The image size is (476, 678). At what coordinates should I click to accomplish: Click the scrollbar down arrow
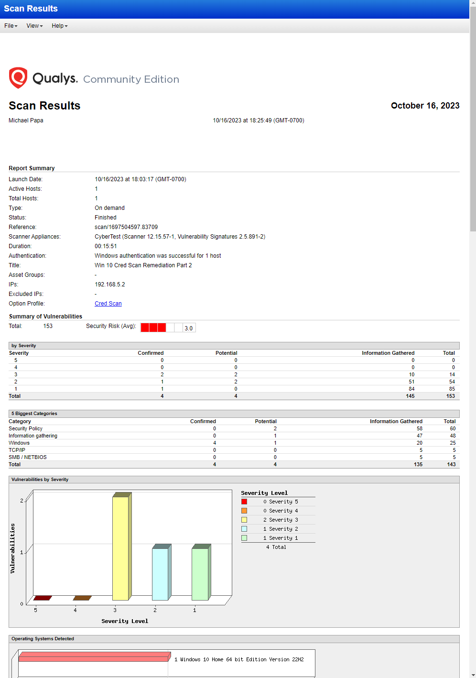coord(472,674)
